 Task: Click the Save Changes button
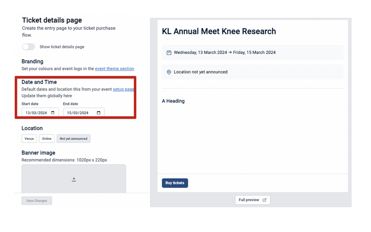(x=36, y=201)
